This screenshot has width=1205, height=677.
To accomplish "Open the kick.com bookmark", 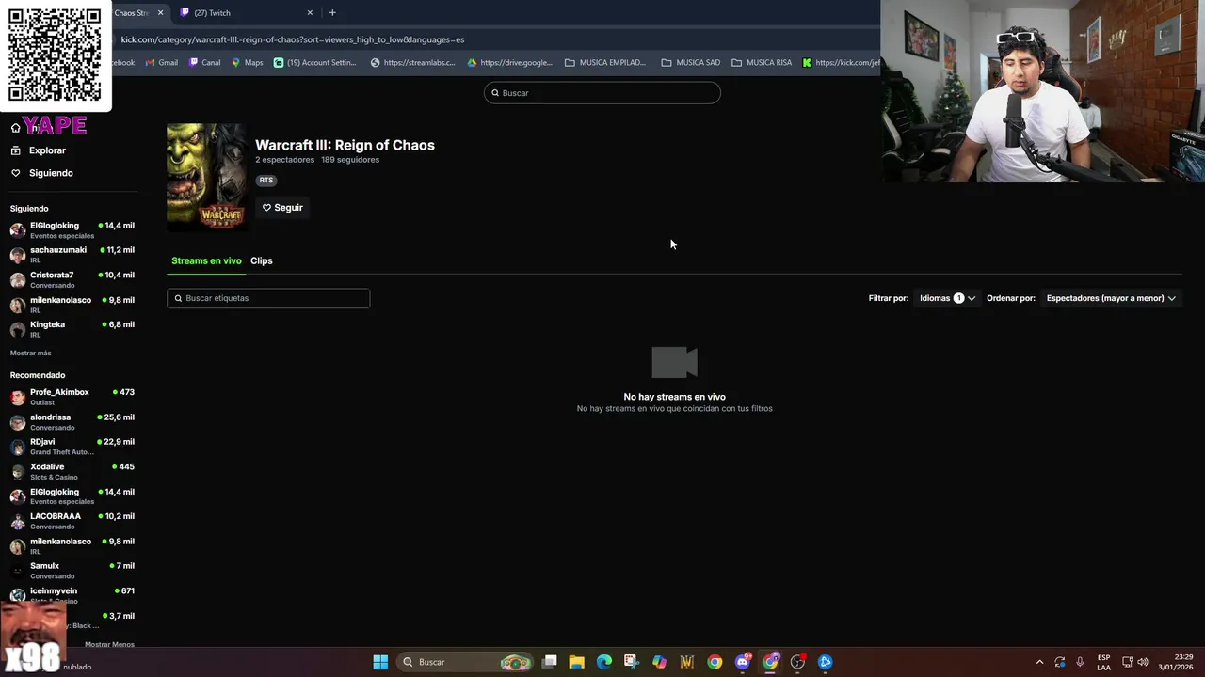I will point(841,63).
